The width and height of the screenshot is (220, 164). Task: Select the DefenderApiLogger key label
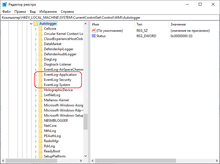pyautogui.click(x=59, y=49)
